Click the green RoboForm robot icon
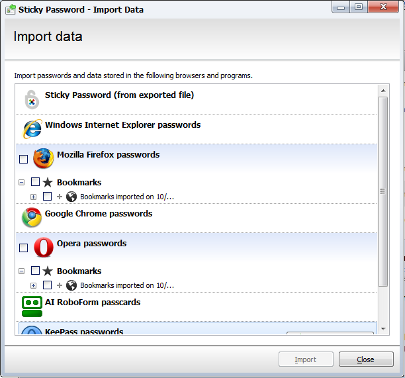 [32, 307]
